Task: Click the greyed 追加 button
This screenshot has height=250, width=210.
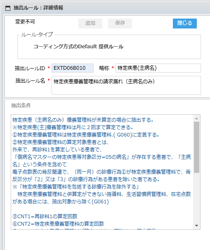Action: (x=90, y=23)
